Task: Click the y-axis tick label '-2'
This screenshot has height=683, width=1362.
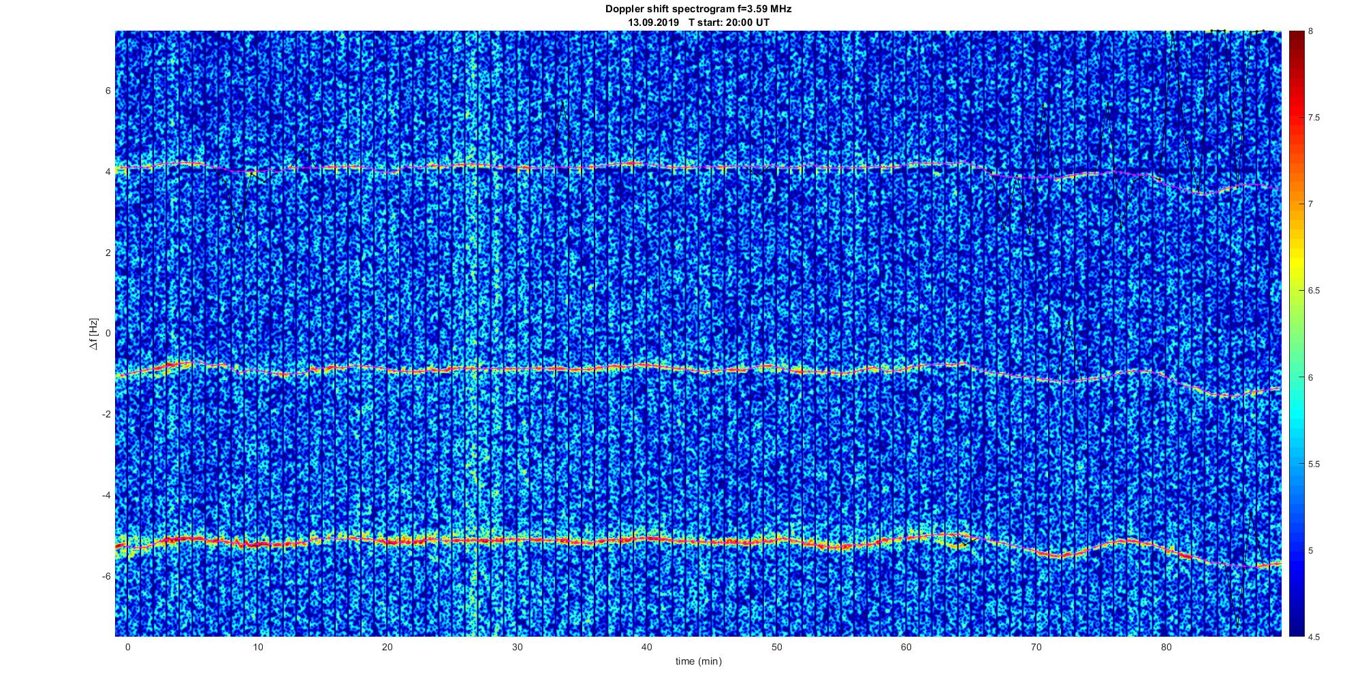Action: coord(106,415)
